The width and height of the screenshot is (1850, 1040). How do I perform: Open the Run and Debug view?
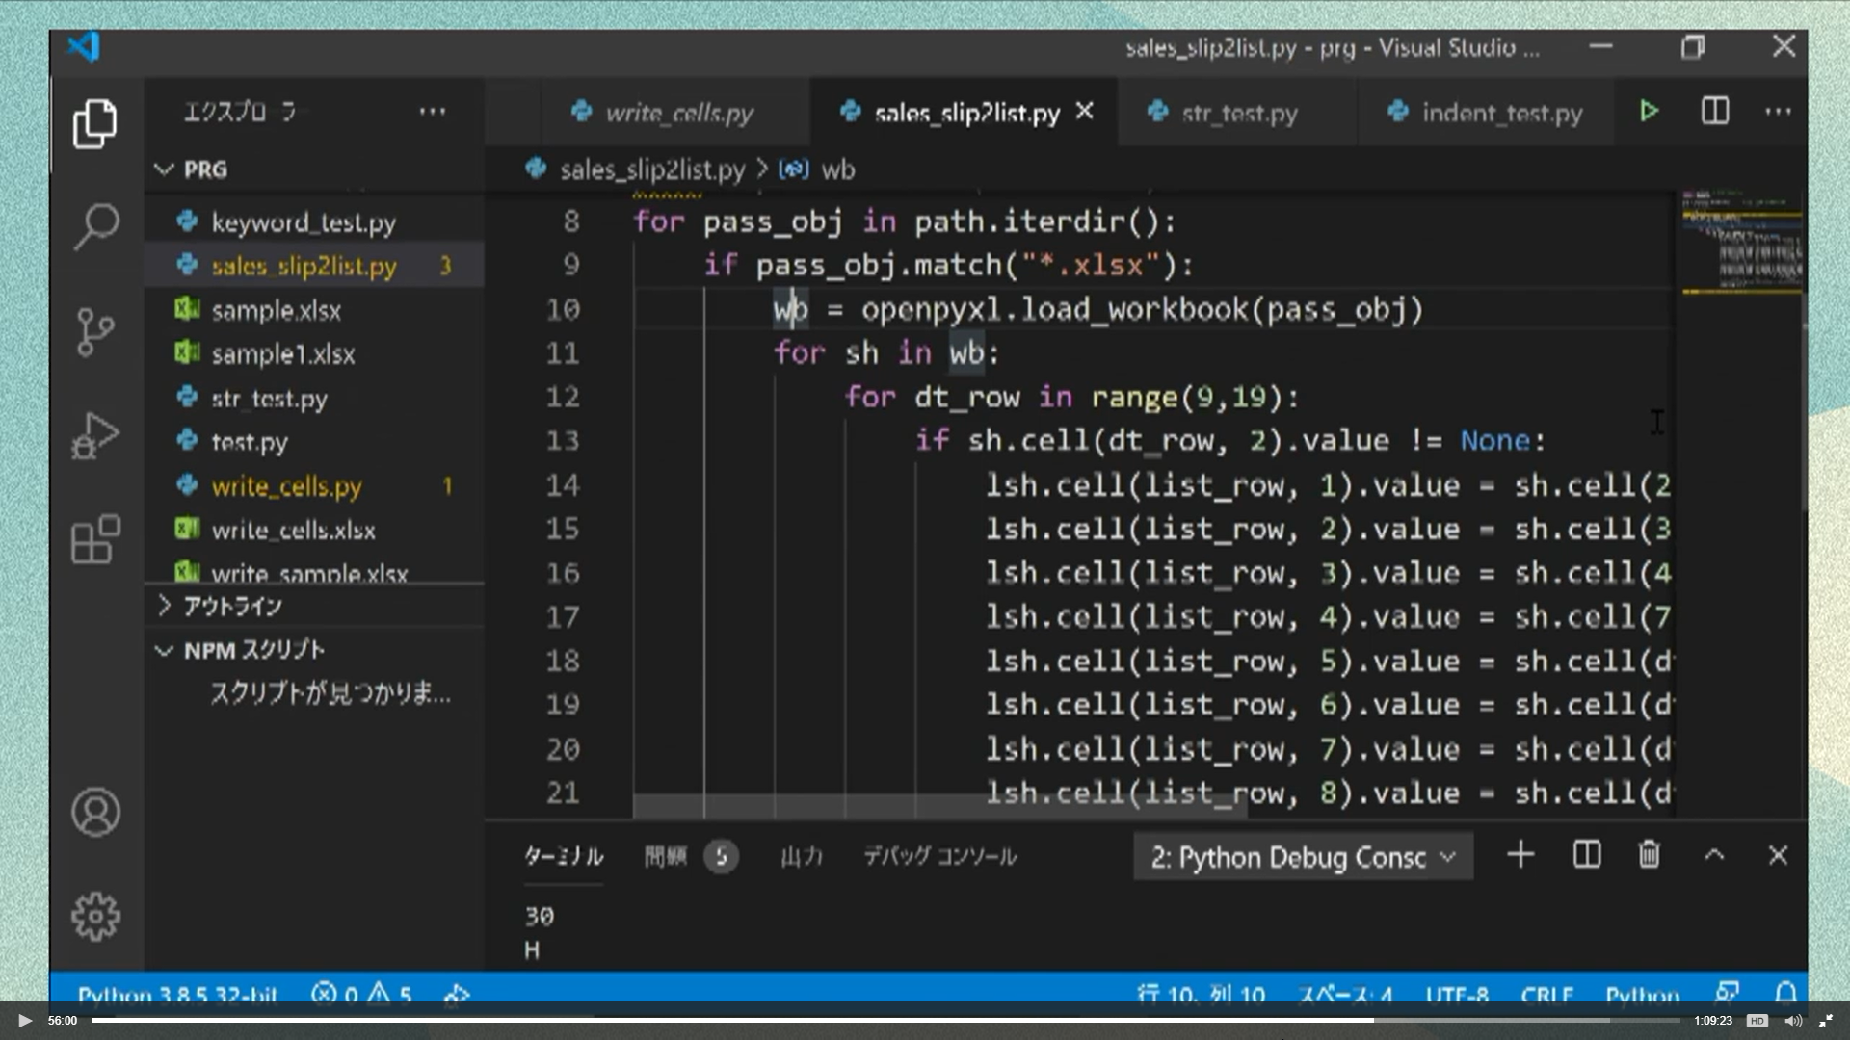(94, 435)
